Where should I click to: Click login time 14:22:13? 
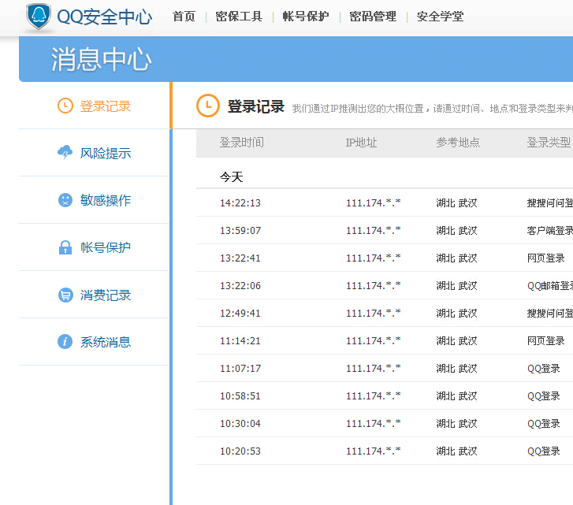[240, 203]
